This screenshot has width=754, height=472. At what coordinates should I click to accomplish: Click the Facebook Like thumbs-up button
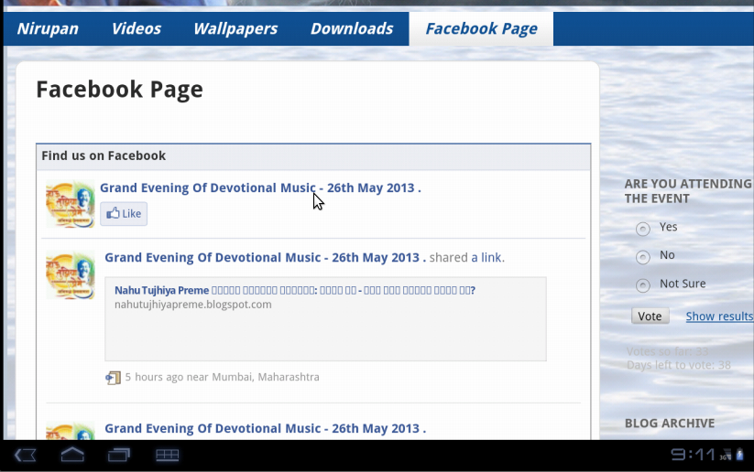pos(124,214)
